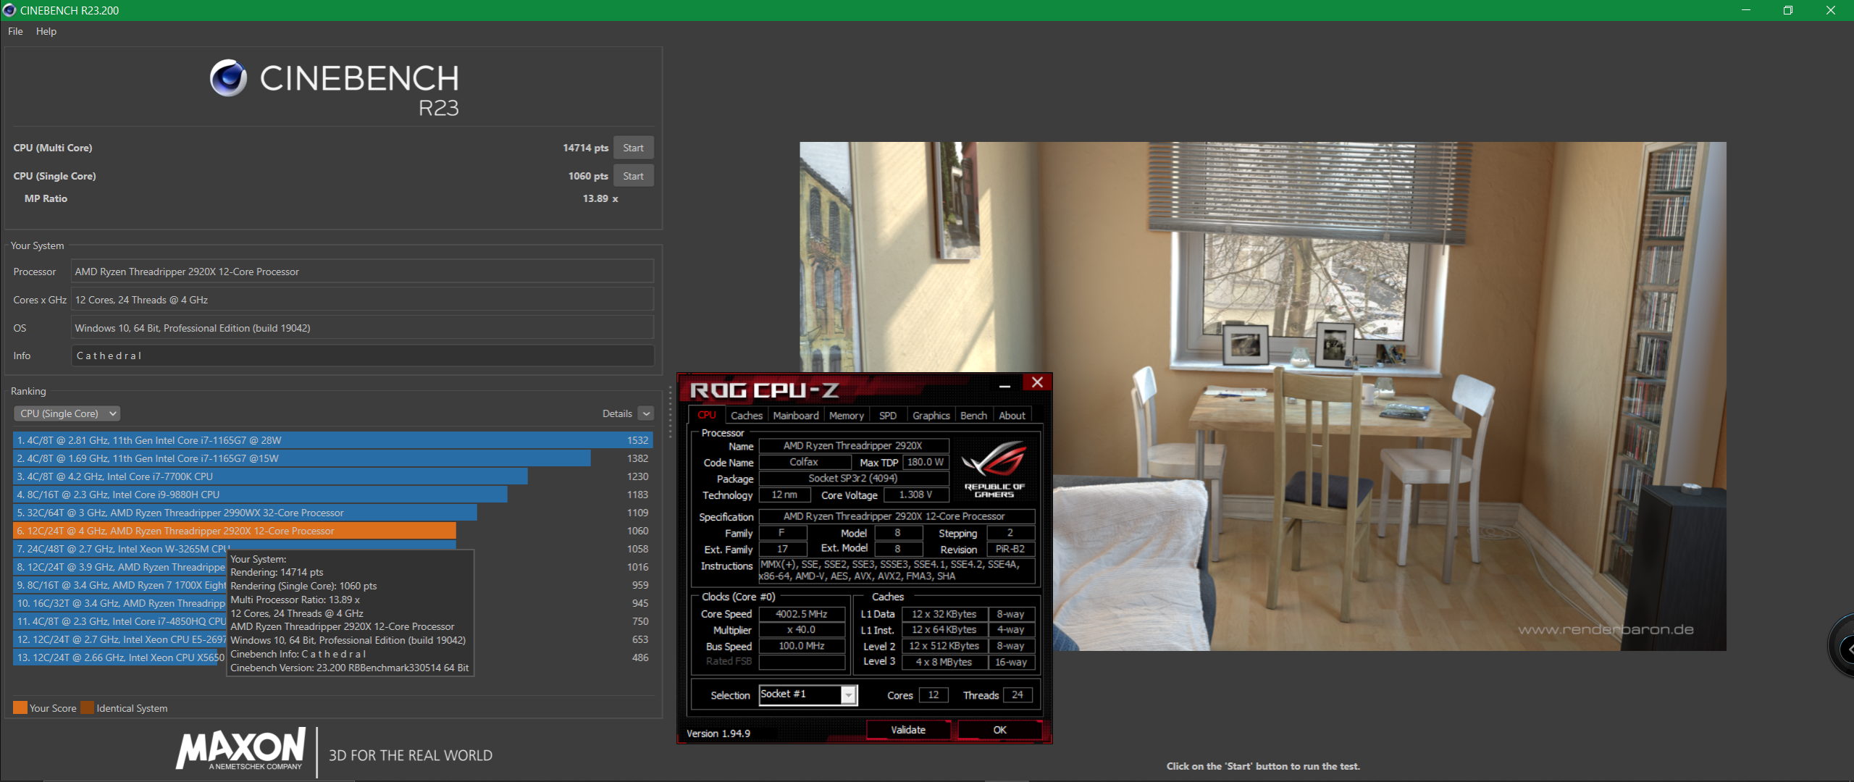Click the orange Your Score legend swatch
Image resolution: width=1854 pixels, height=782 pixels.
coord(20,707)
